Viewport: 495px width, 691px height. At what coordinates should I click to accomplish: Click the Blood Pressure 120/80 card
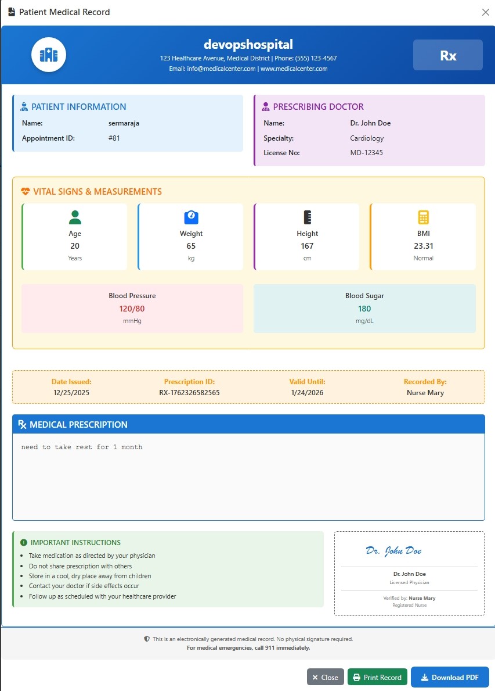pyautogui.click(x=132, y=309)
